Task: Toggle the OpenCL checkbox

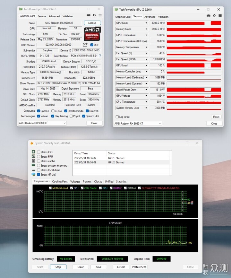Action: 38,111
